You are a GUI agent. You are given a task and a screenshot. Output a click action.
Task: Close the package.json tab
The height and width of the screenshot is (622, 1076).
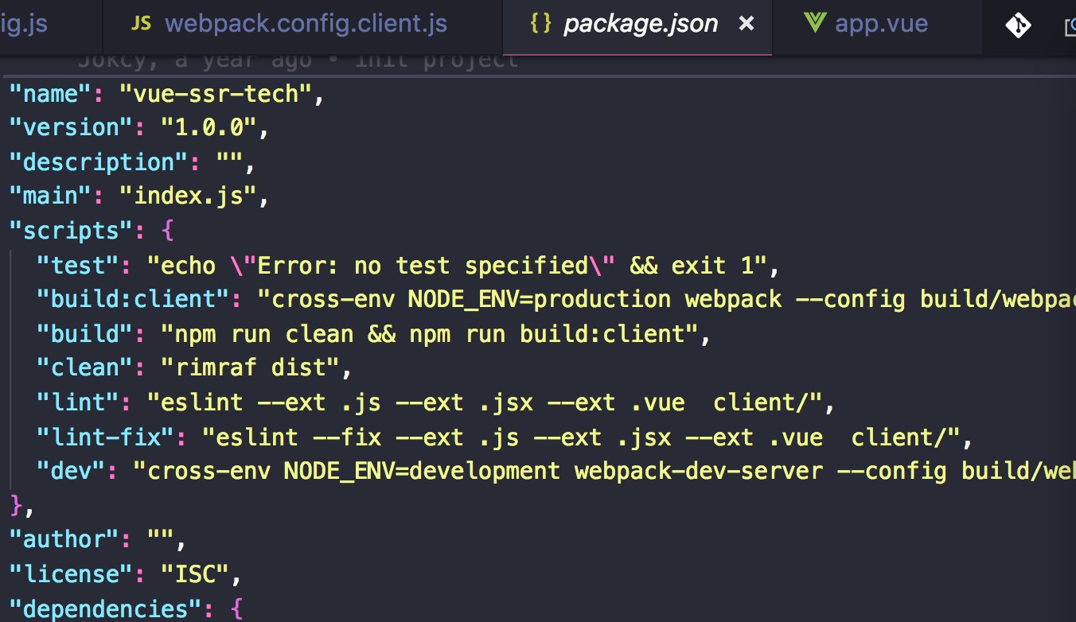(x=747, y=24)
